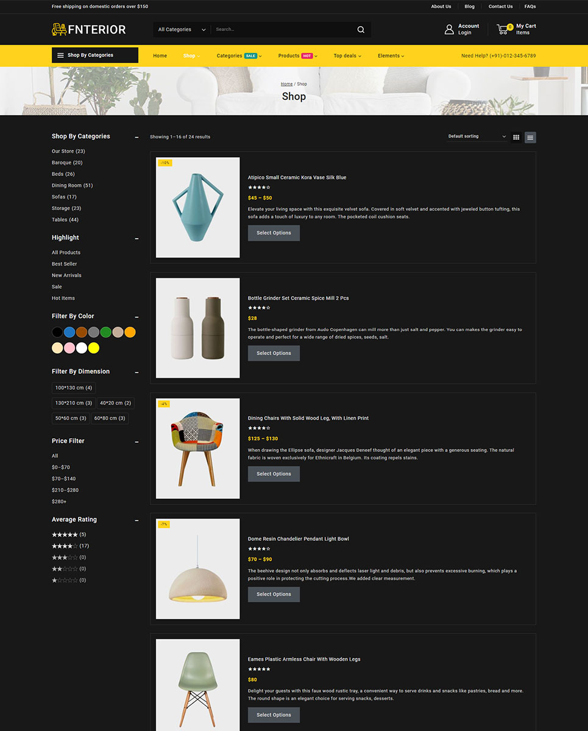Click Select Options for Kora Vase
This screenshot has width=588, height=731.
(274, 233)
